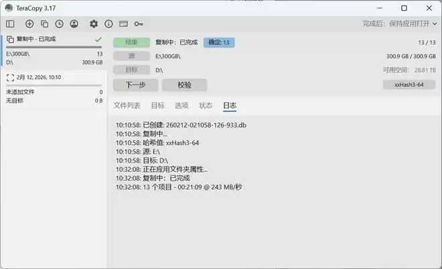Click log line 已创建: 260212-021058-126-933.db
This screenshot has width=442, height=269.
181,125
